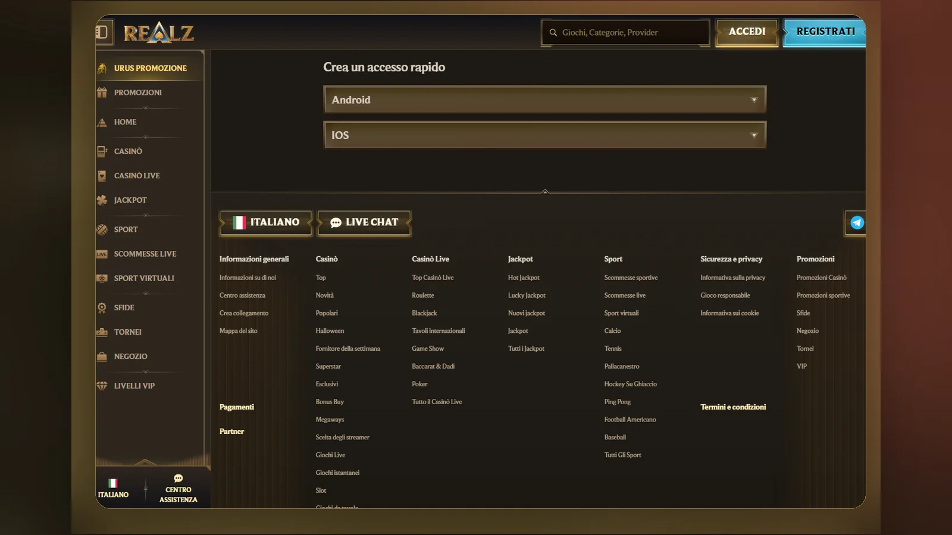
Task: Open CENTRO ASSISTENZA in the sidebar
Action: click(178, 489)
